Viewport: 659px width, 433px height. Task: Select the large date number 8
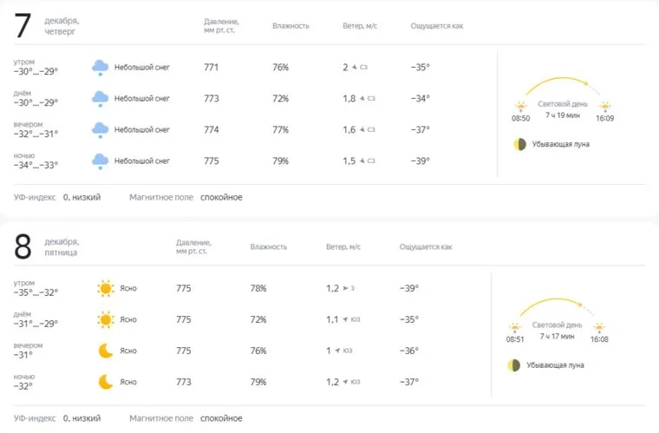pos(23,247)
